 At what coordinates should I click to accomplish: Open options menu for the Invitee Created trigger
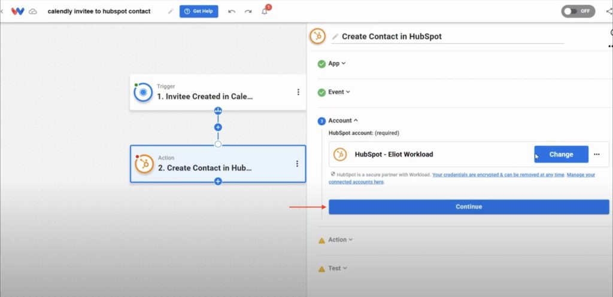[x=298, y=92]
